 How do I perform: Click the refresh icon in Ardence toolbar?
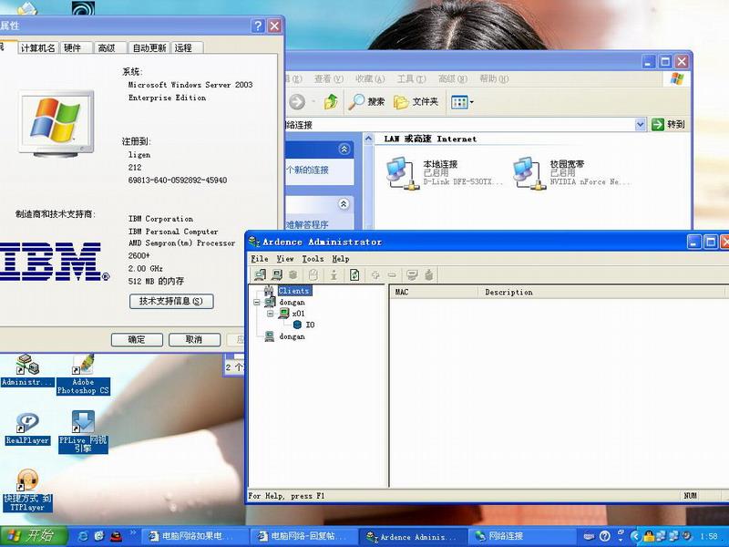point(354,274)
